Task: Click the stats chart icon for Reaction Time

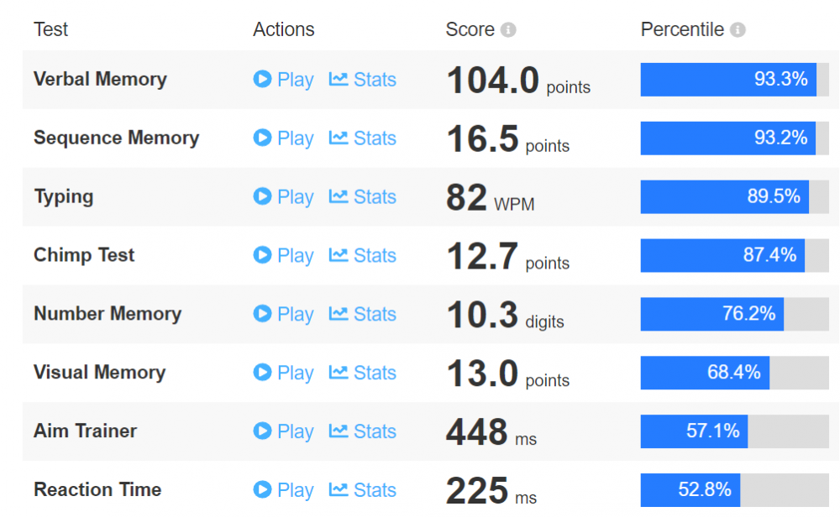Action: click(x=338, y=489)
